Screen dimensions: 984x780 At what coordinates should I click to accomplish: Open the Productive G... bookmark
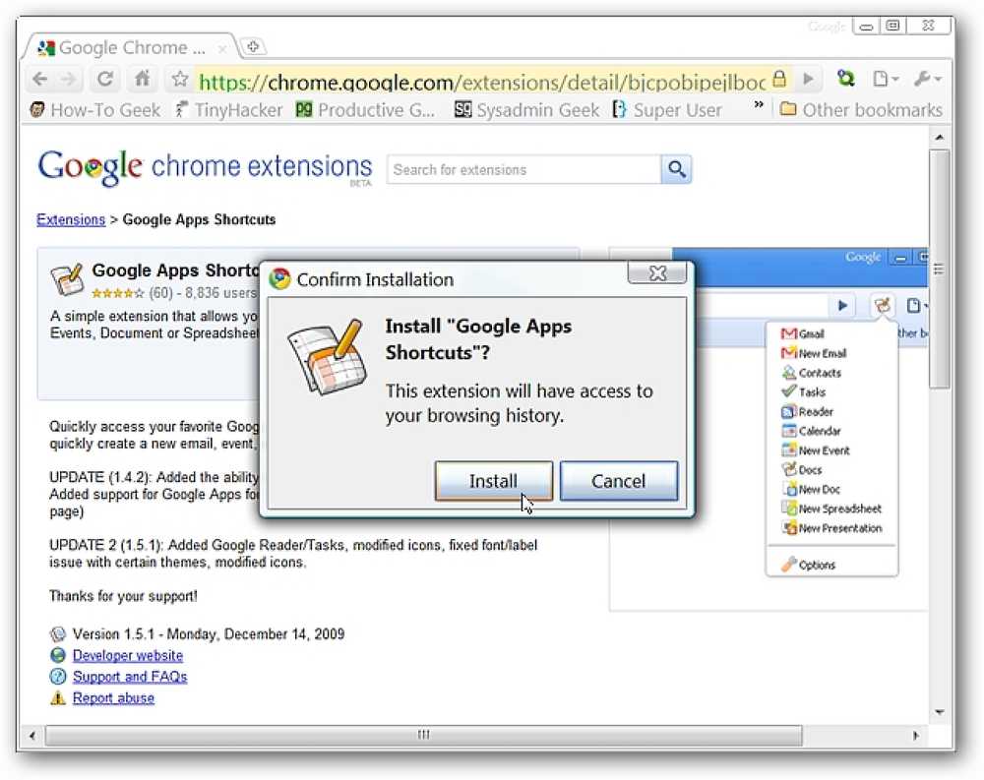tap(365, 110)
